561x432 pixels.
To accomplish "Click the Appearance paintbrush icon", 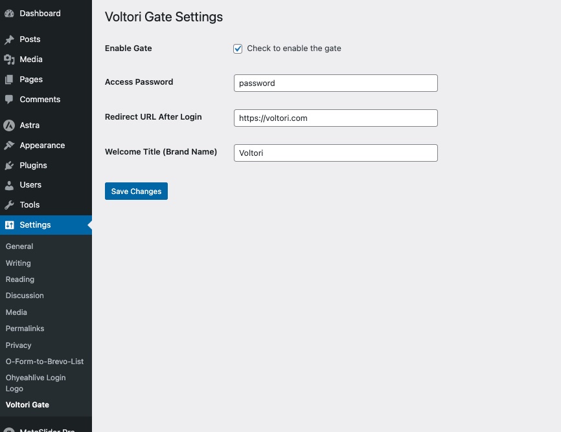I will [x=9, y=146].
